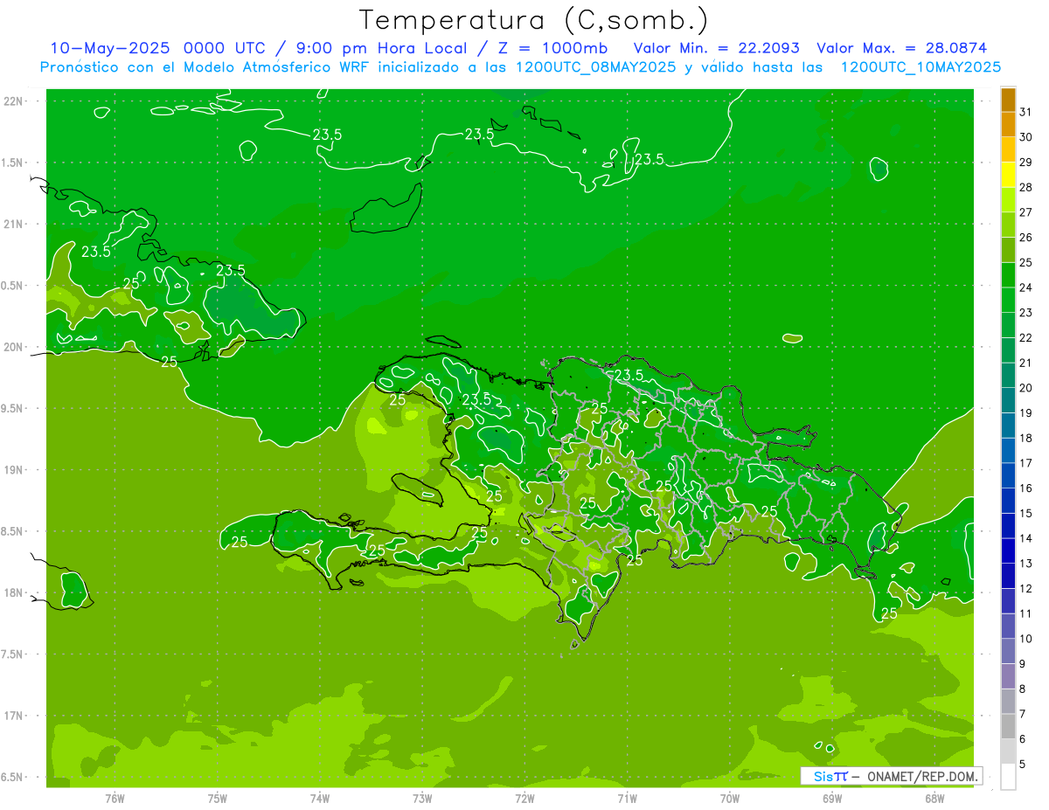Click legend value "12"
The height and width of the screenshot is (810, 1049).
1025,588
